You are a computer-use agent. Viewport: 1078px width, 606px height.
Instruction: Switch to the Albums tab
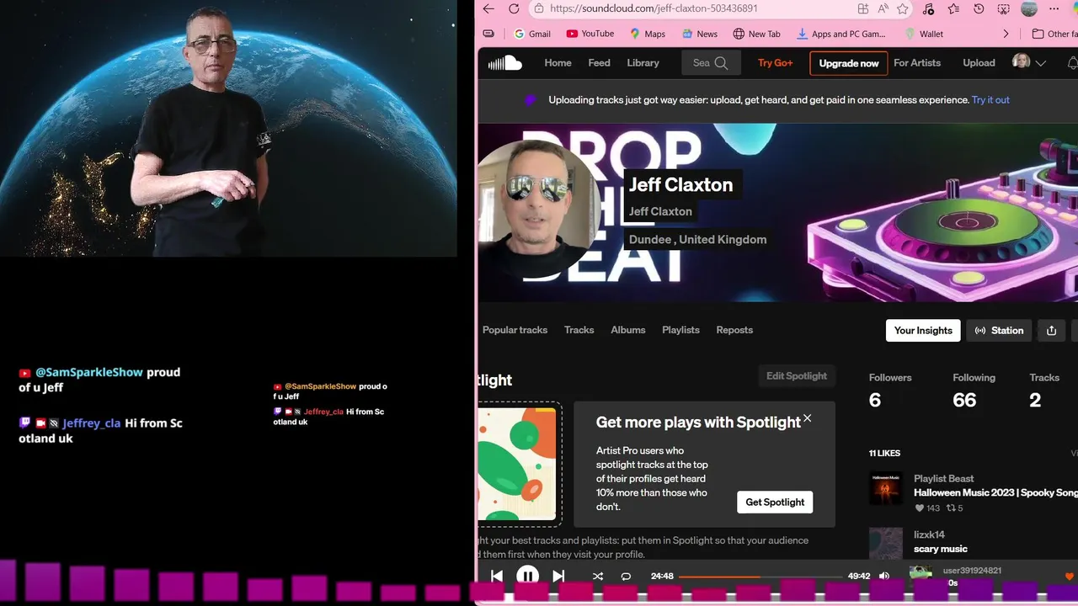click(x=628, y=330)
